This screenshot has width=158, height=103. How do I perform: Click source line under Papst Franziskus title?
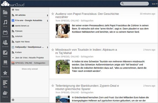75,21
